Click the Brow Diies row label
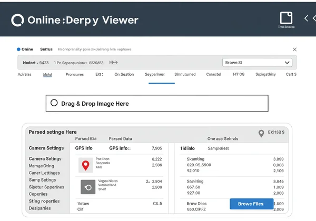 point(196,204)
